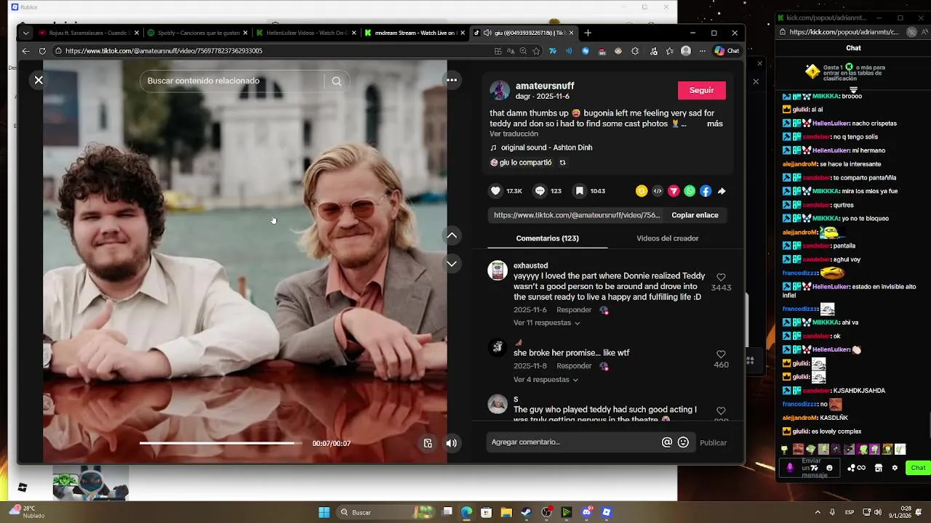Click the search magnifier icon in the video
This screenshot has width=931, height=523.
point(336,81)
